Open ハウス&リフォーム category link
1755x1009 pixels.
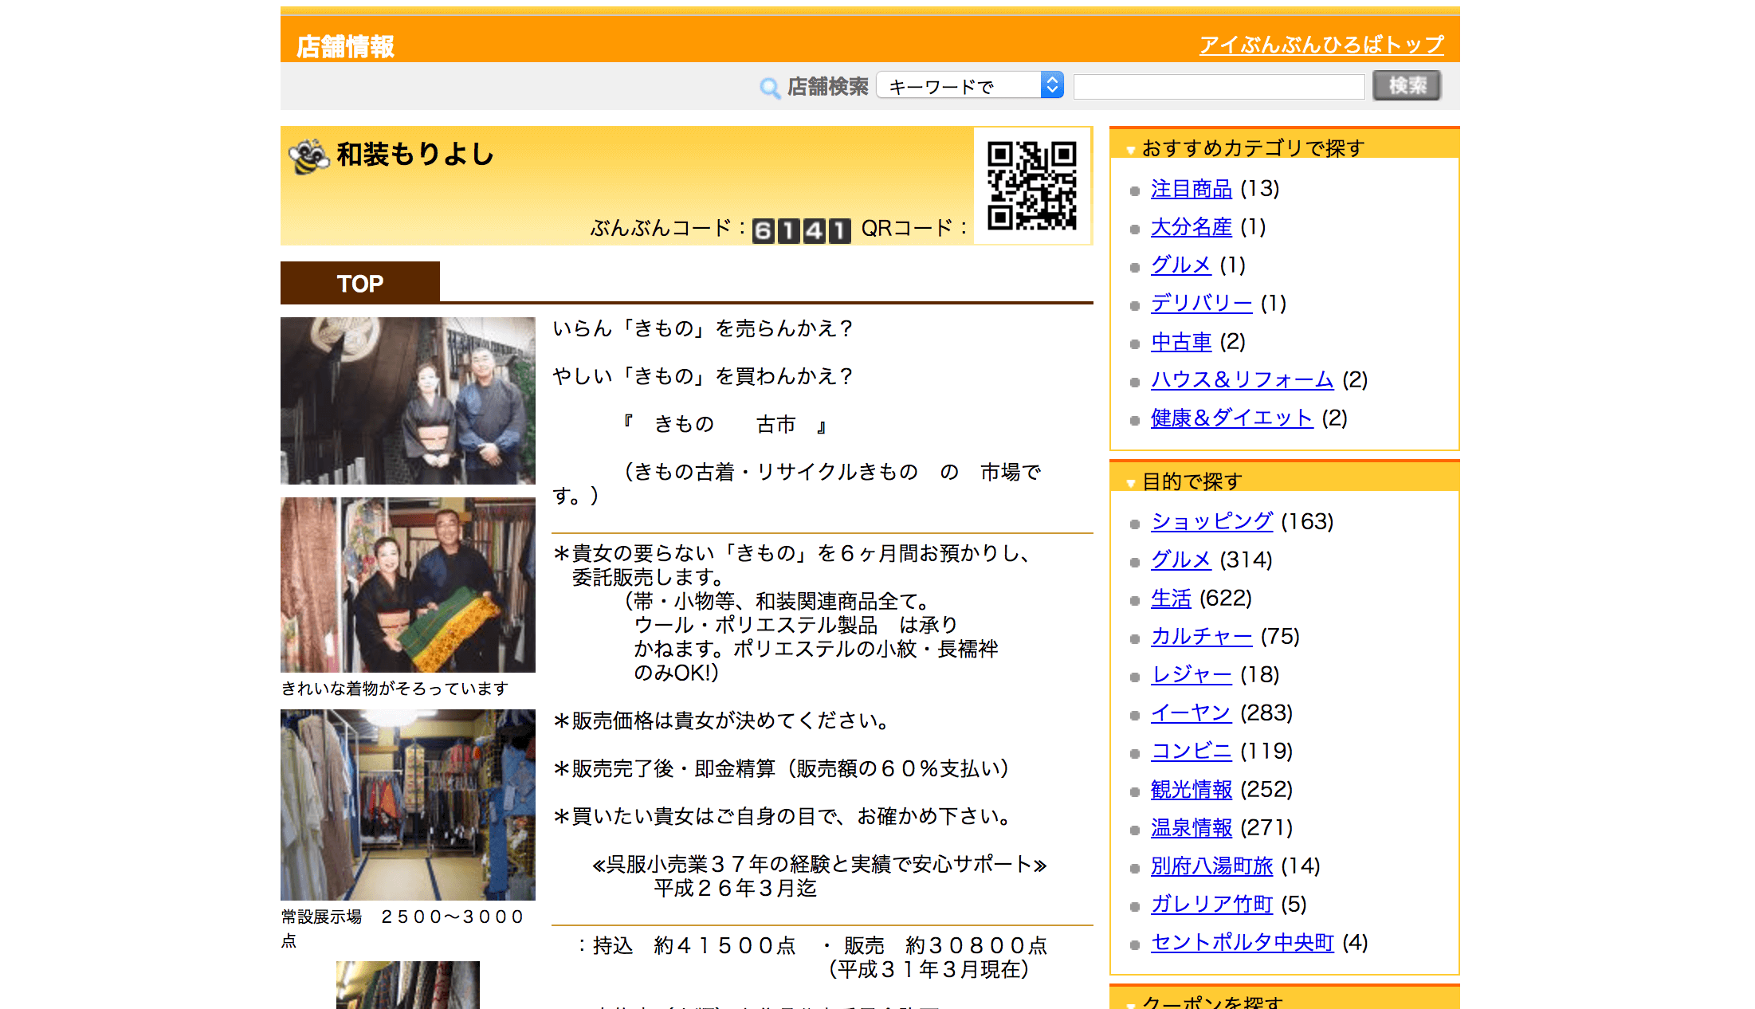pyautogui.click(x=1241, y=380)
